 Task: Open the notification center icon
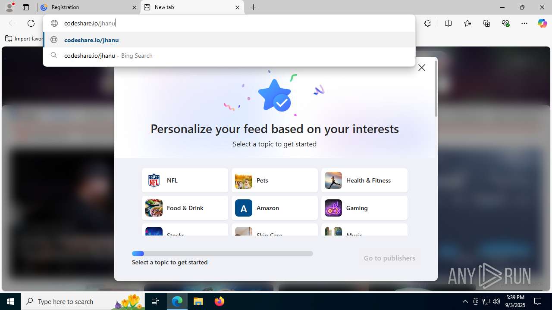pos(538,301)
